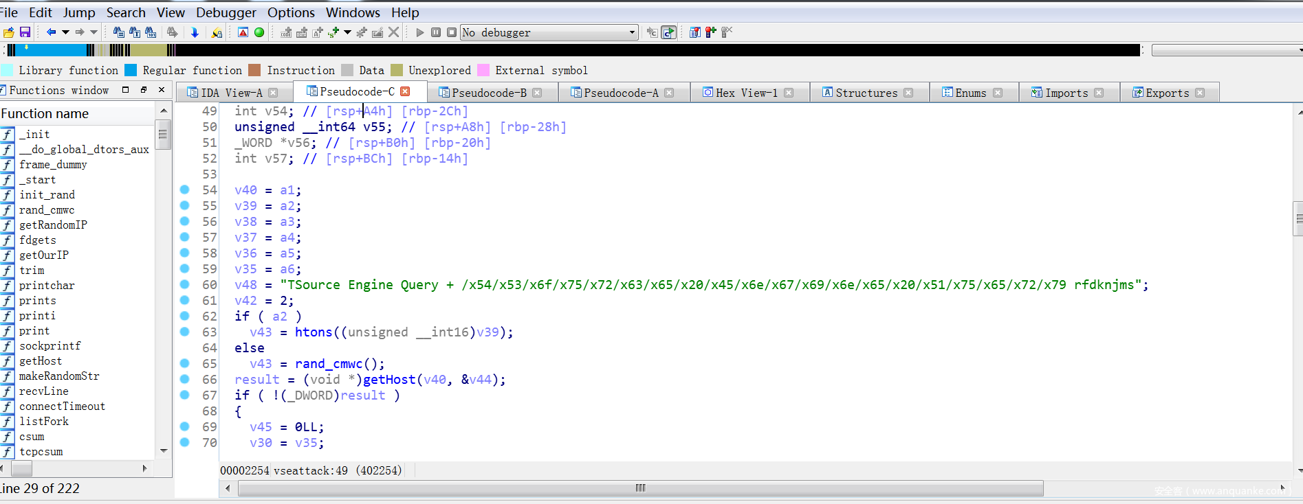The width and height of the screenshot is (1303, 504).
Task: Select getRandomIP in the Functions list
Action: pyautogui.click(x=53, y=225)
